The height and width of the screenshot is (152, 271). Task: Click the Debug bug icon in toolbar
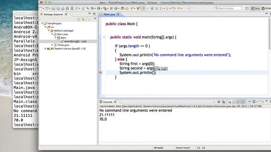tap(92, 8)
